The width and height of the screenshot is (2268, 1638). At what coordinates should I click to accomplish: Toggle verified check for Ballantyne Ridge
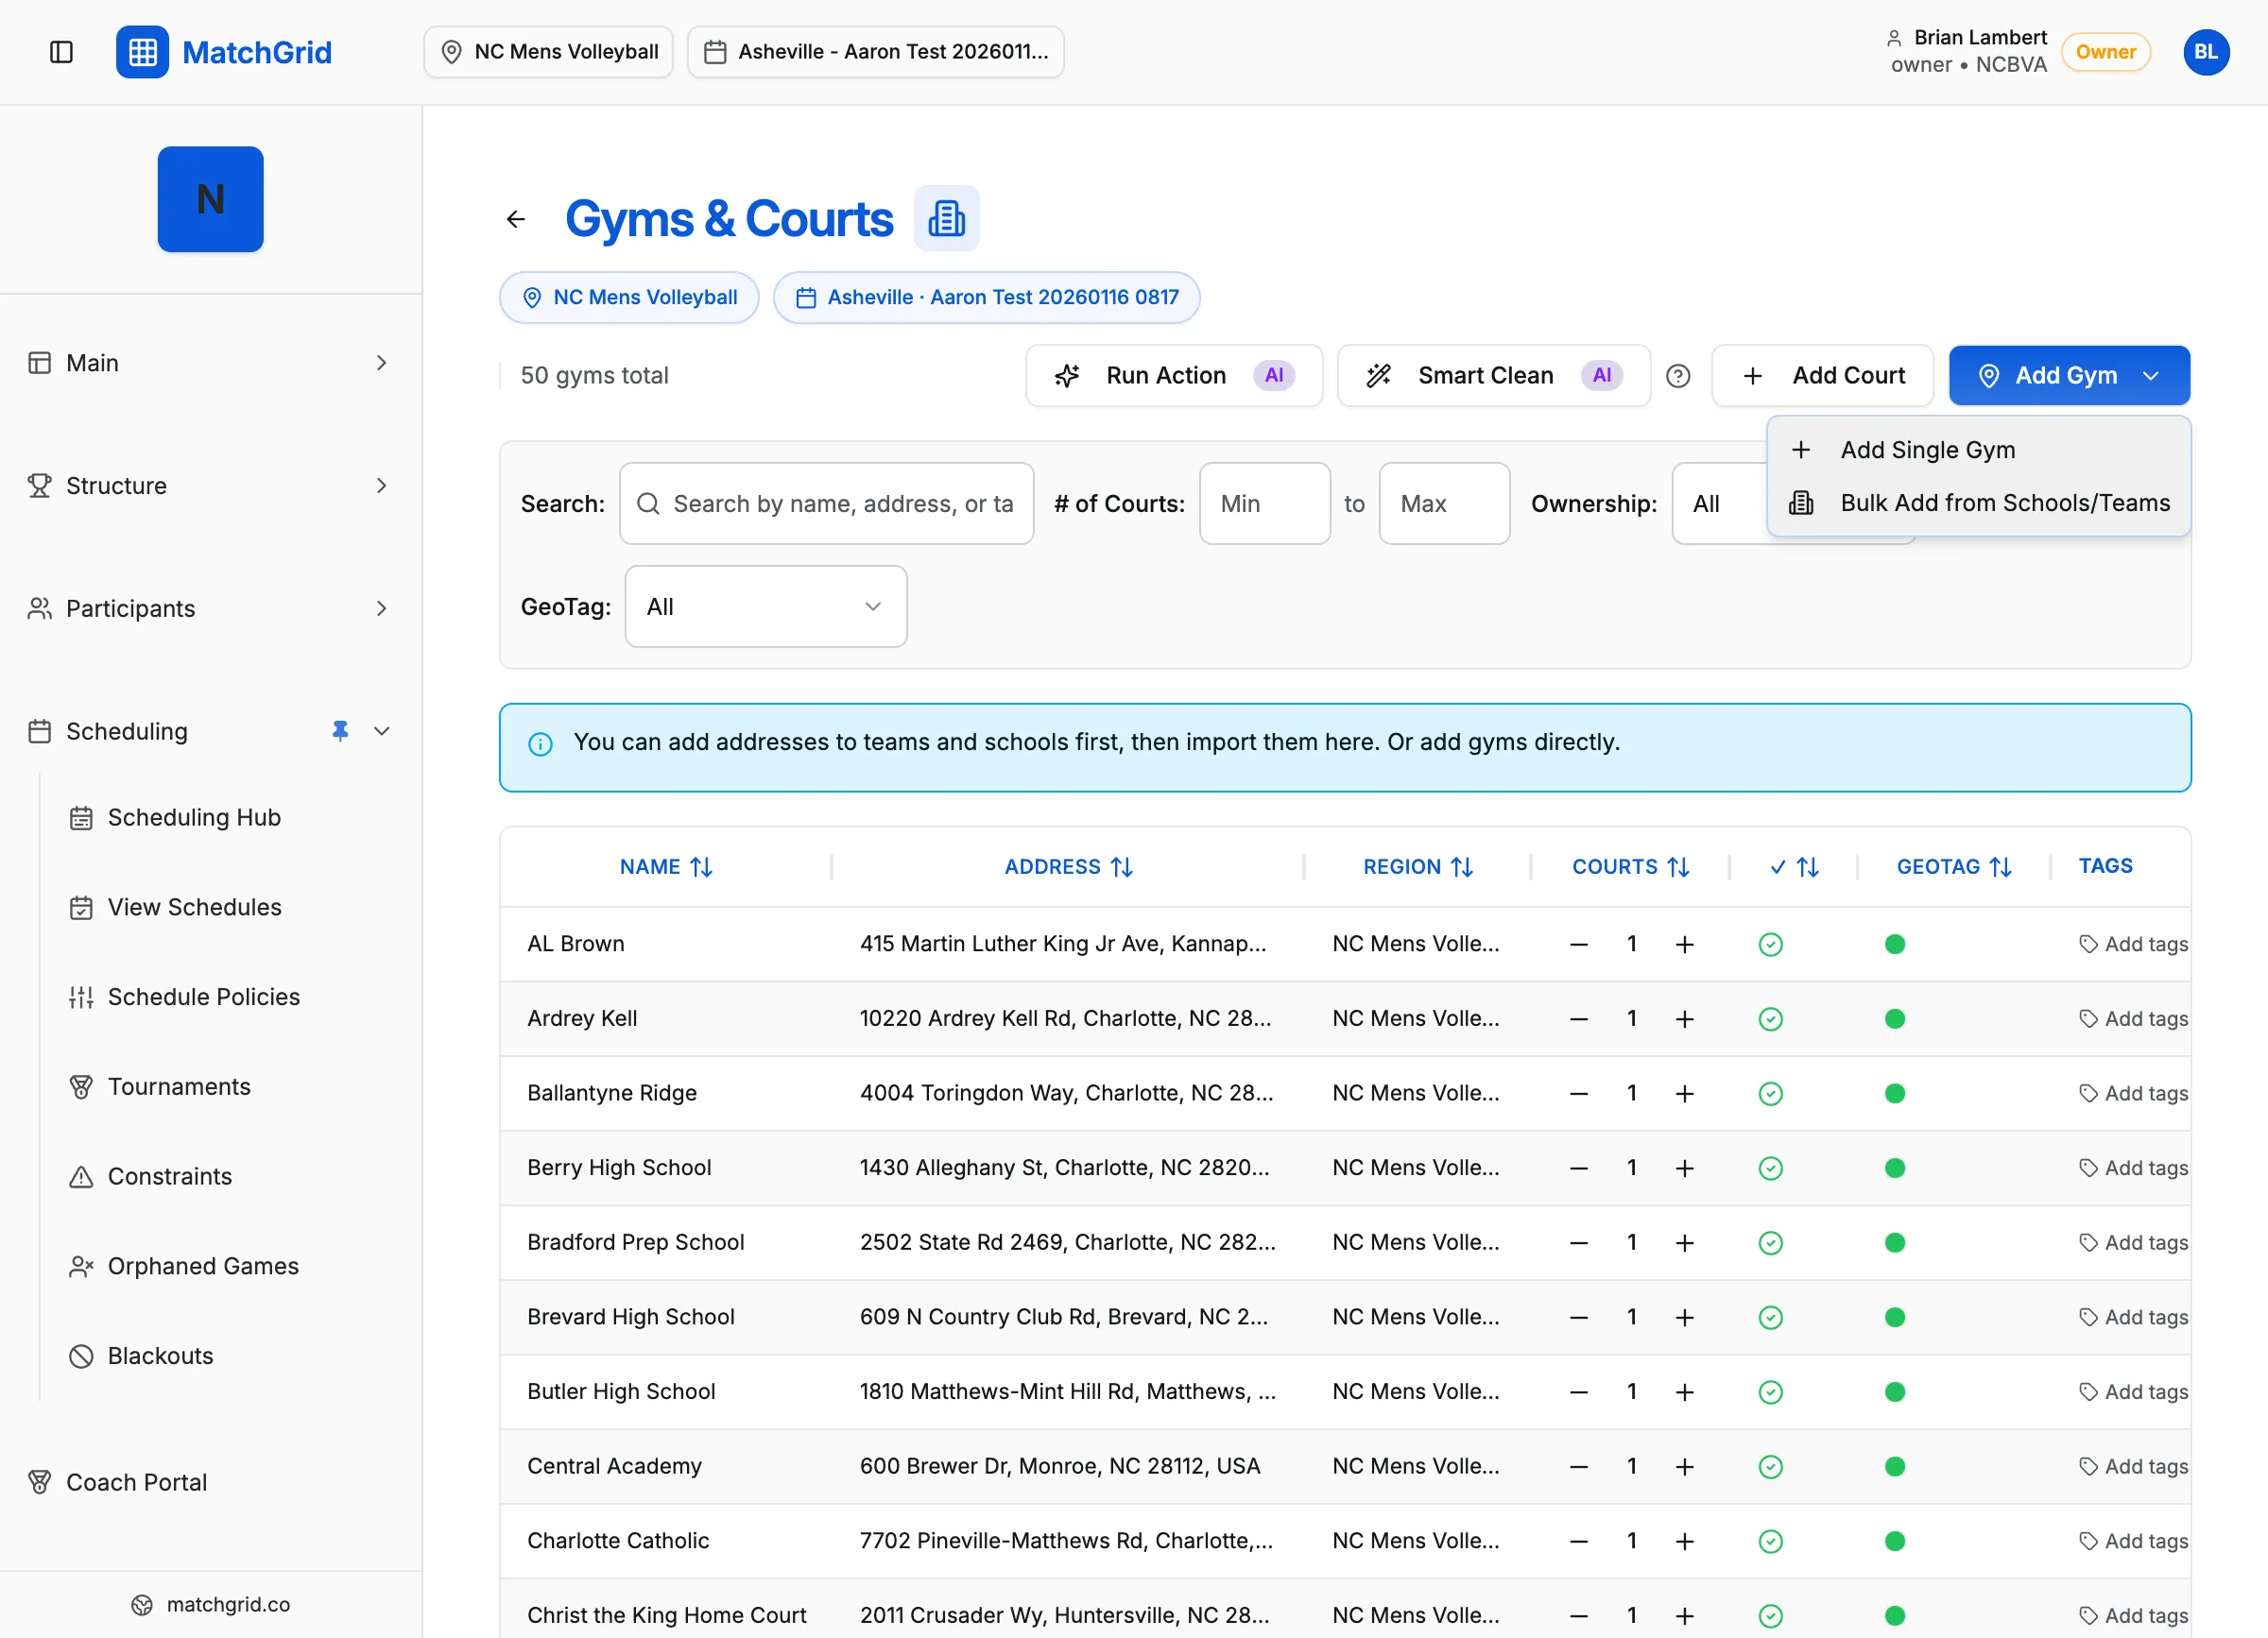[1770, 1093]
